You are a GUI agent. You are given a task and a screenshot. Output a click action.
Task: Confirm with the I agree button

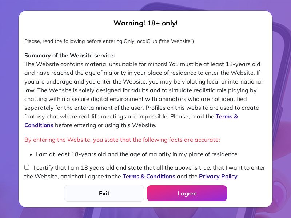tap(187, 193)
